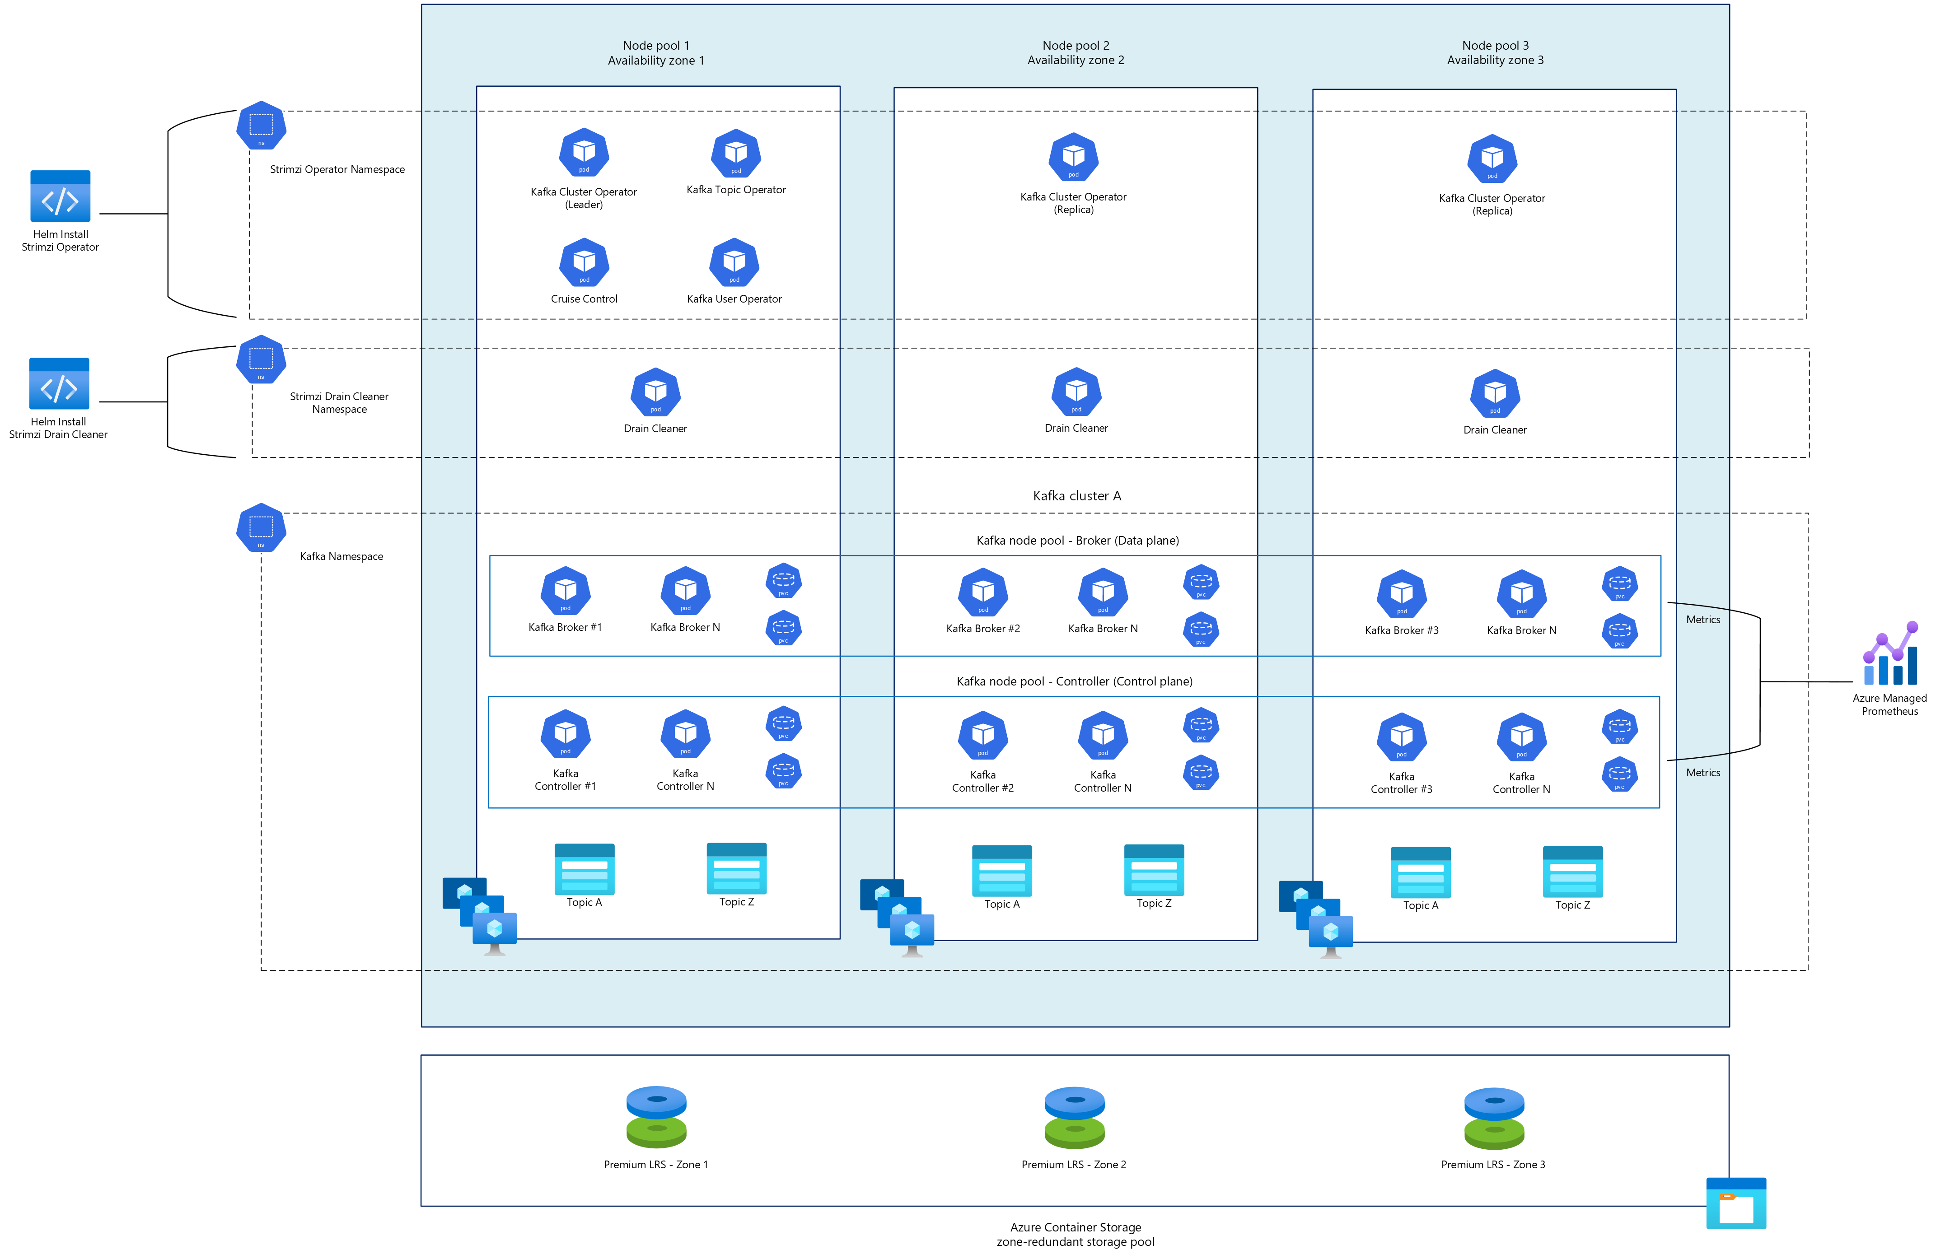Click the Helm Install Strimzi Drain Cleaner icon
Image resolution: width=1936 pixels, height=1259 pixels.
[x=59, y=384]
